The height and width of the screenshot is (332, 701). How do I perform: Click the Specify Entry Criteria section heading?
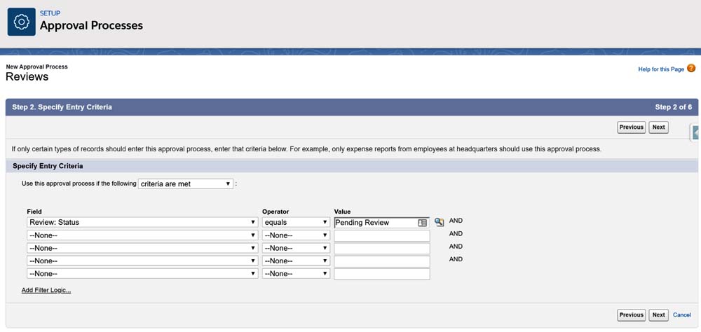point(48,166)
